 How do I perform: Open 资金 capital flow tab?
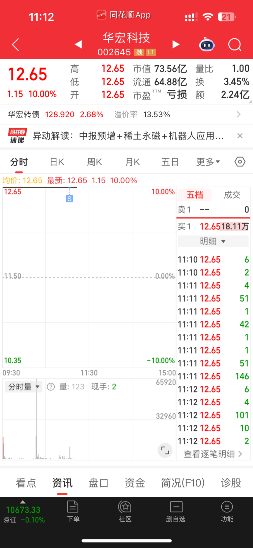(x=135, y=483)
